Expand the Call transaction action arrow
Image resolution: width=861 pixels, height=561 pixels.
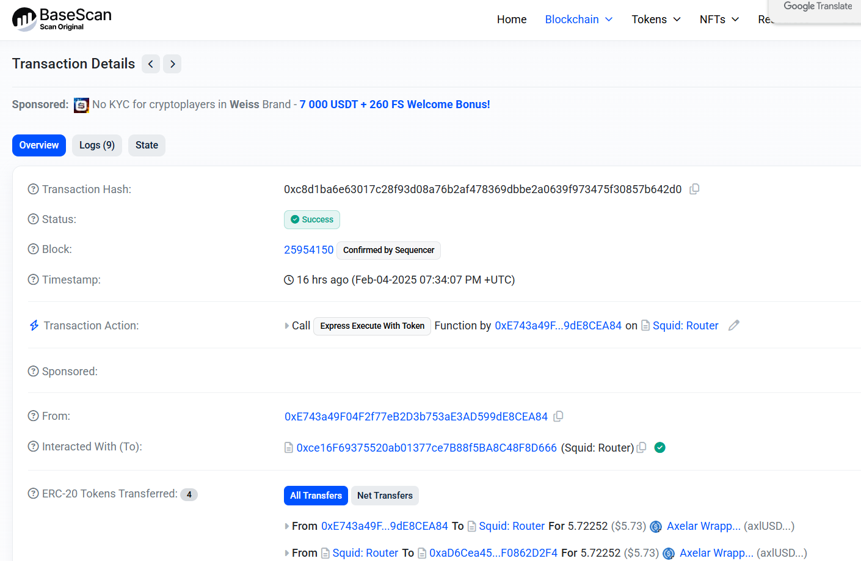coord(287,326)
